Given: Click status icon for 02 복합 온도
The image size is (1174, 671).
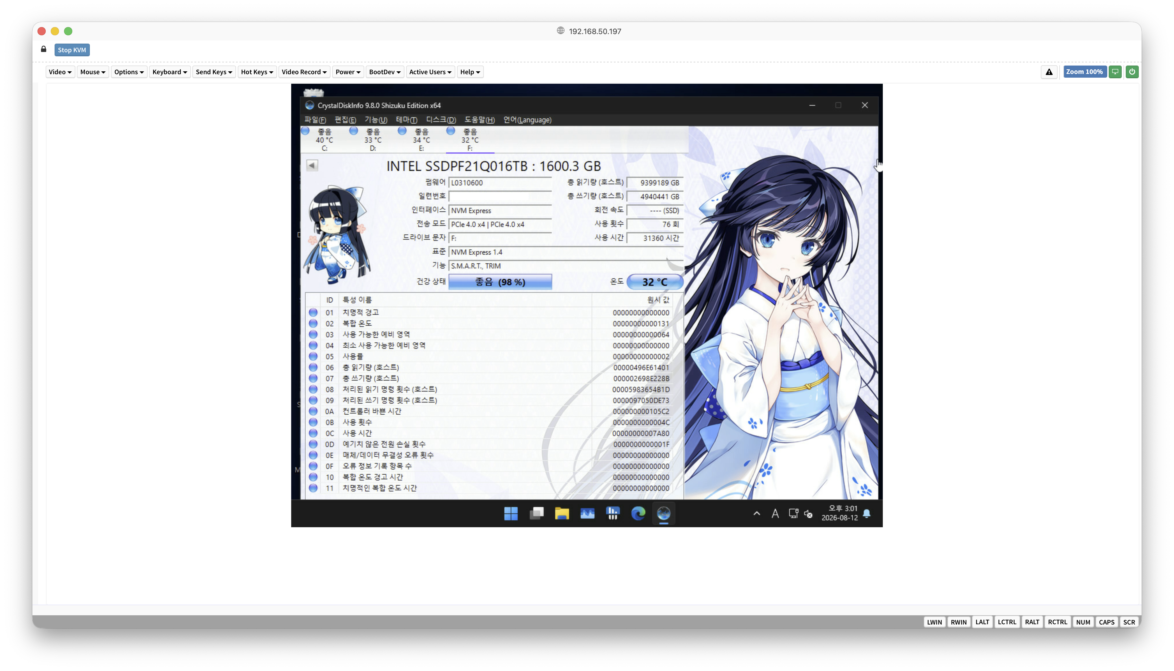Looking at the screenshot, I should (313, 323).
